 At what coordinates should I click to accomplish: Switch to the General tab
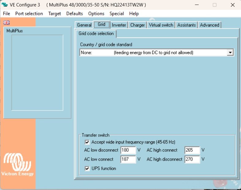click(x=84, y=25)
